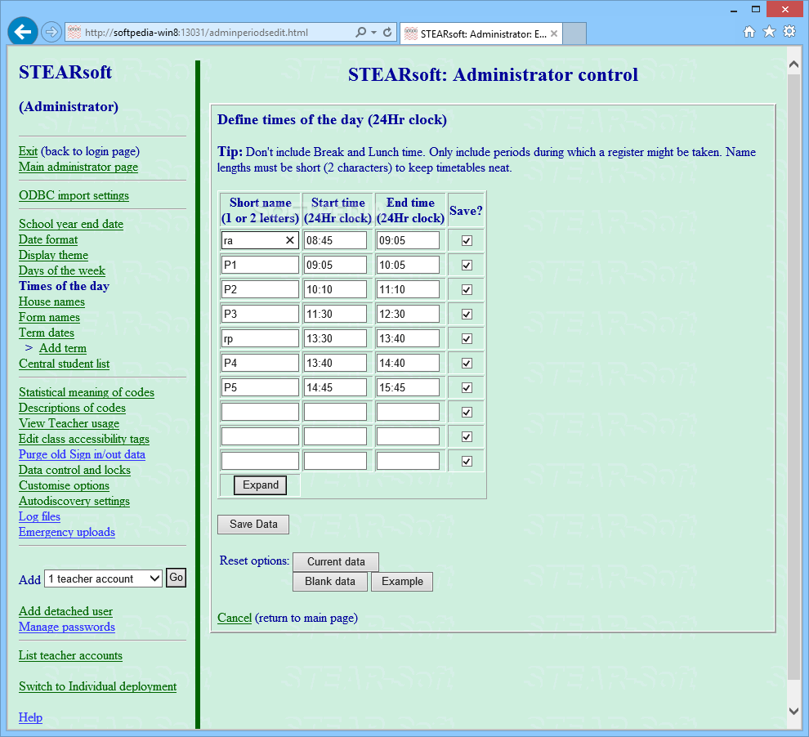Select the STEARsoft: Administrator tab
809x737 pixels.
tap(480, 33)
